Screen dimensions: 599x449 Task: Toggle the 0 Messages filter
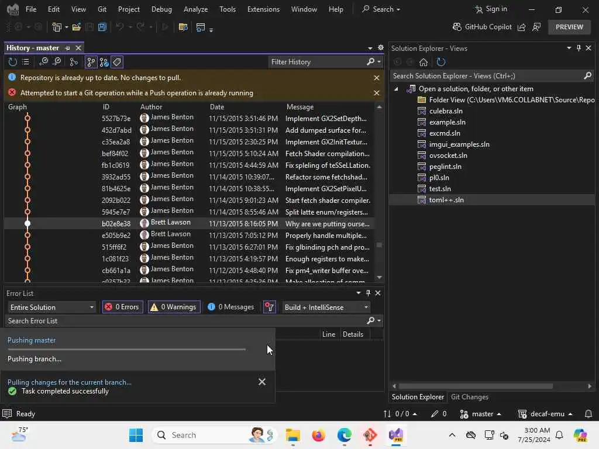click(231, 307)
